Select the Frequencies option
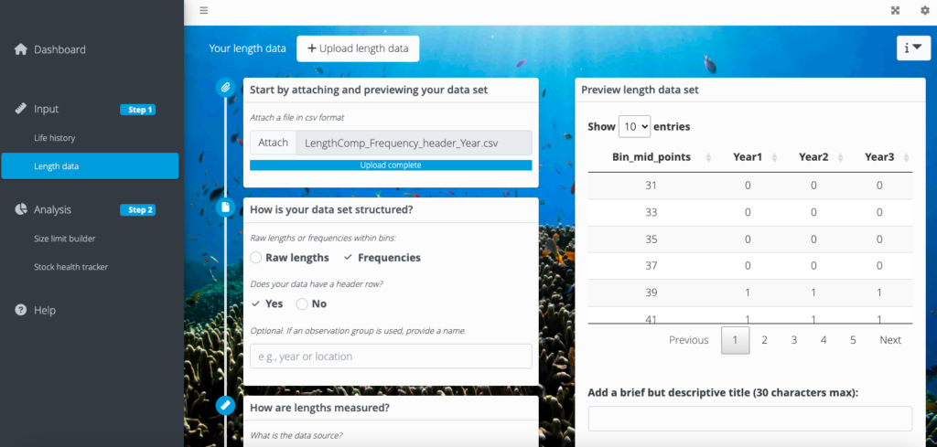Screen dimensions: 937x447 point(382,257)
